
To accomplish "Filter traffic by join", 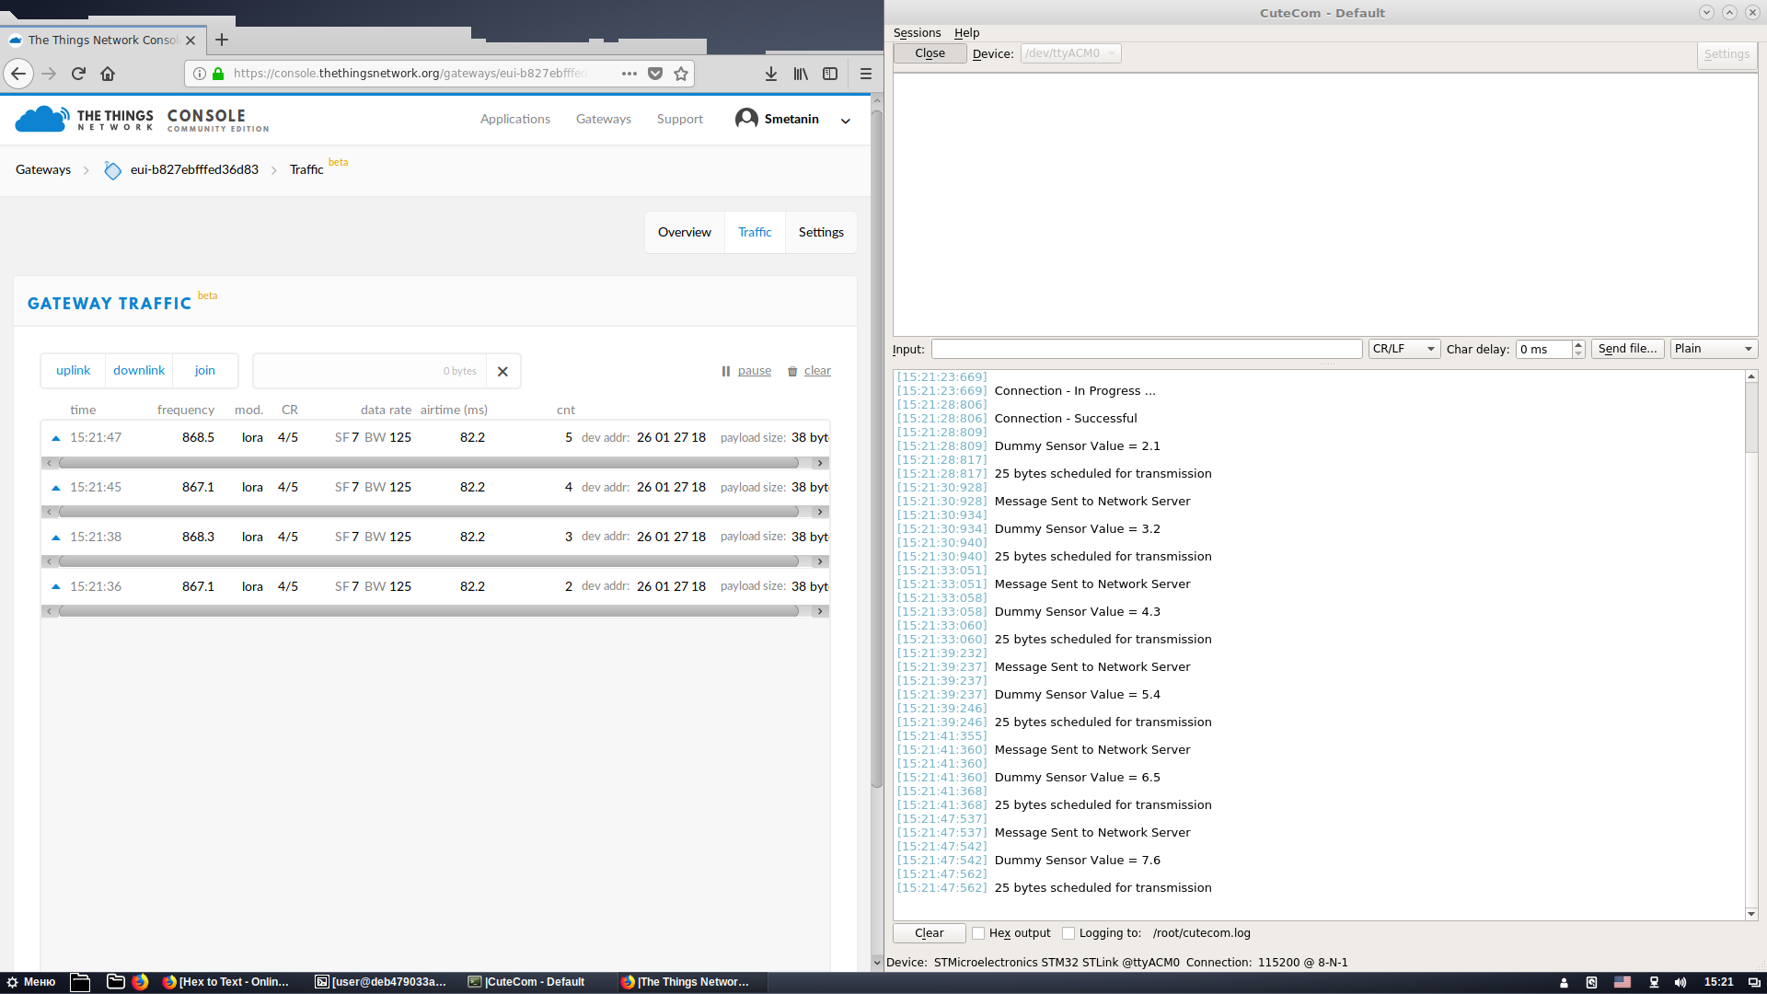I will pos(204,370).
